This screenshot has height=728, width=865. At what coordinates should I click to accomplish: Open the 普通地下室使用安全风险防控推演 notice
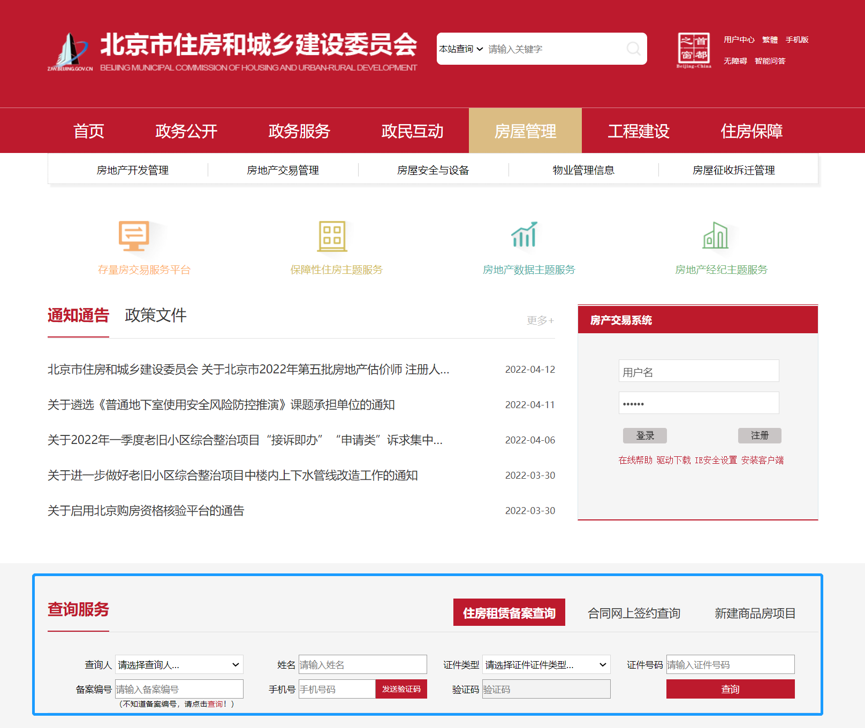pyautogui.click(x=221, y=404)
